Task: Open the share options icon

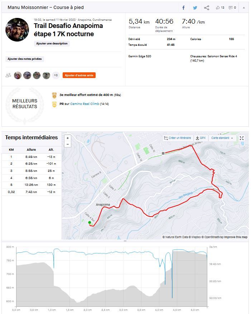Action: tap(207, 8)
